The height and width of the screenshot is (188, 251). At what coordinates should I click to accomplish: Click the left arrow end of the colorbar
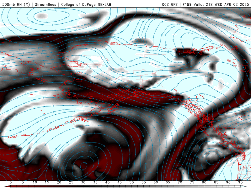(x=7, y=186)
